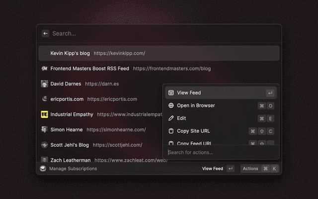The width and height of the screenshot is (318, 199).
Task: Click Scott Jehl's Blog avatar
Action: tap(44, 145)
